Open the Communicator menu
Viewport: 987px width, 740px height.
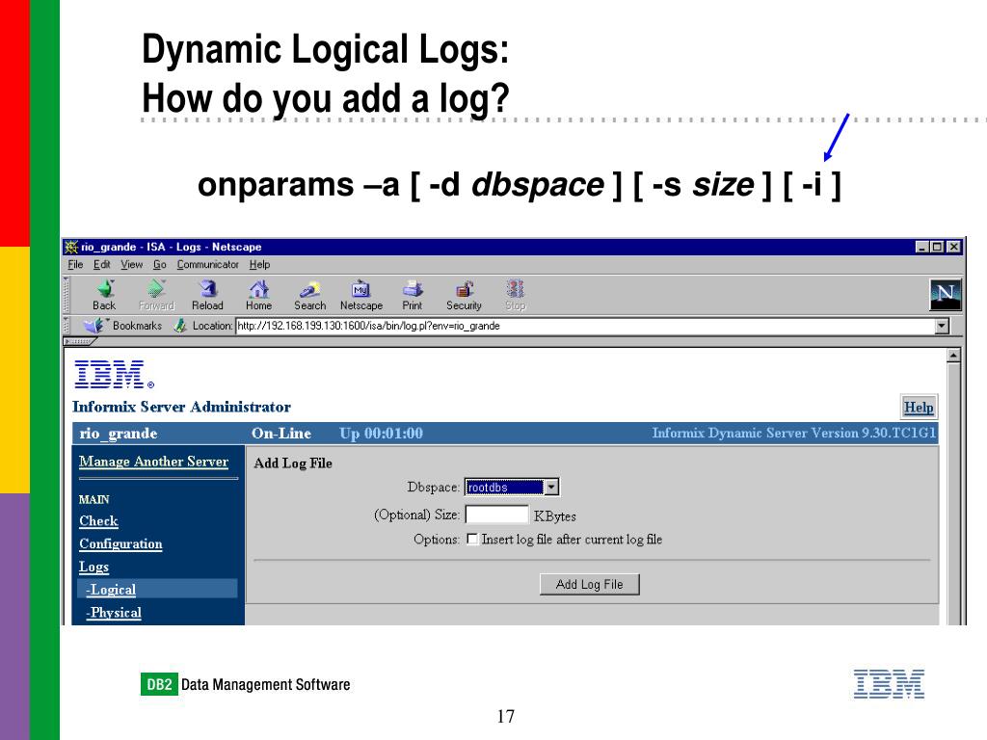point(208,264)
